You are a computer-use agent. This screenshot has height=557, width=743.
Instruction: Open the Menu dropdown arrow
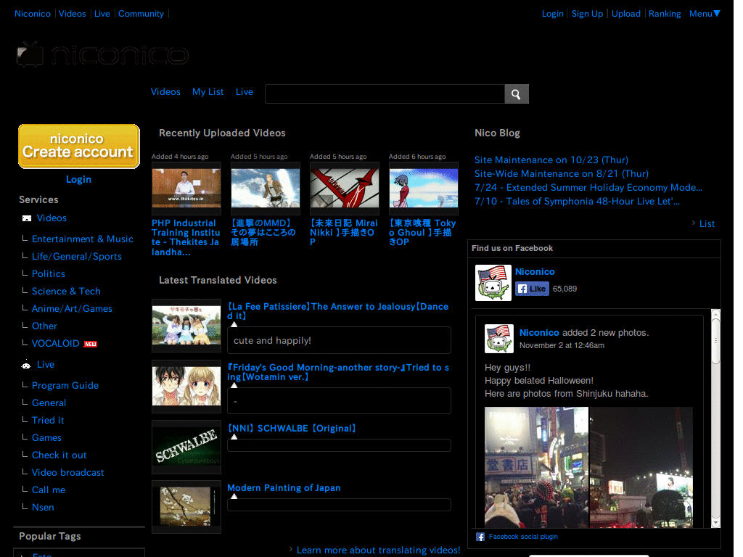click(717, 13)
